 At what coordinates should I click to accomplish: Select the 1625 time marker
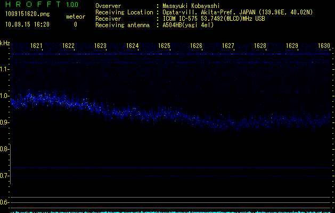point(165,46)
